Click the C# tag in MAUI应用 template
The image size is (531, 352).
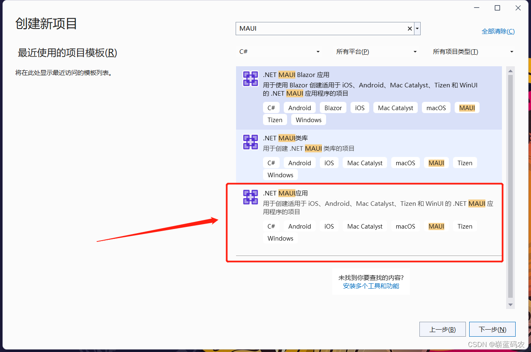[271, 227]
